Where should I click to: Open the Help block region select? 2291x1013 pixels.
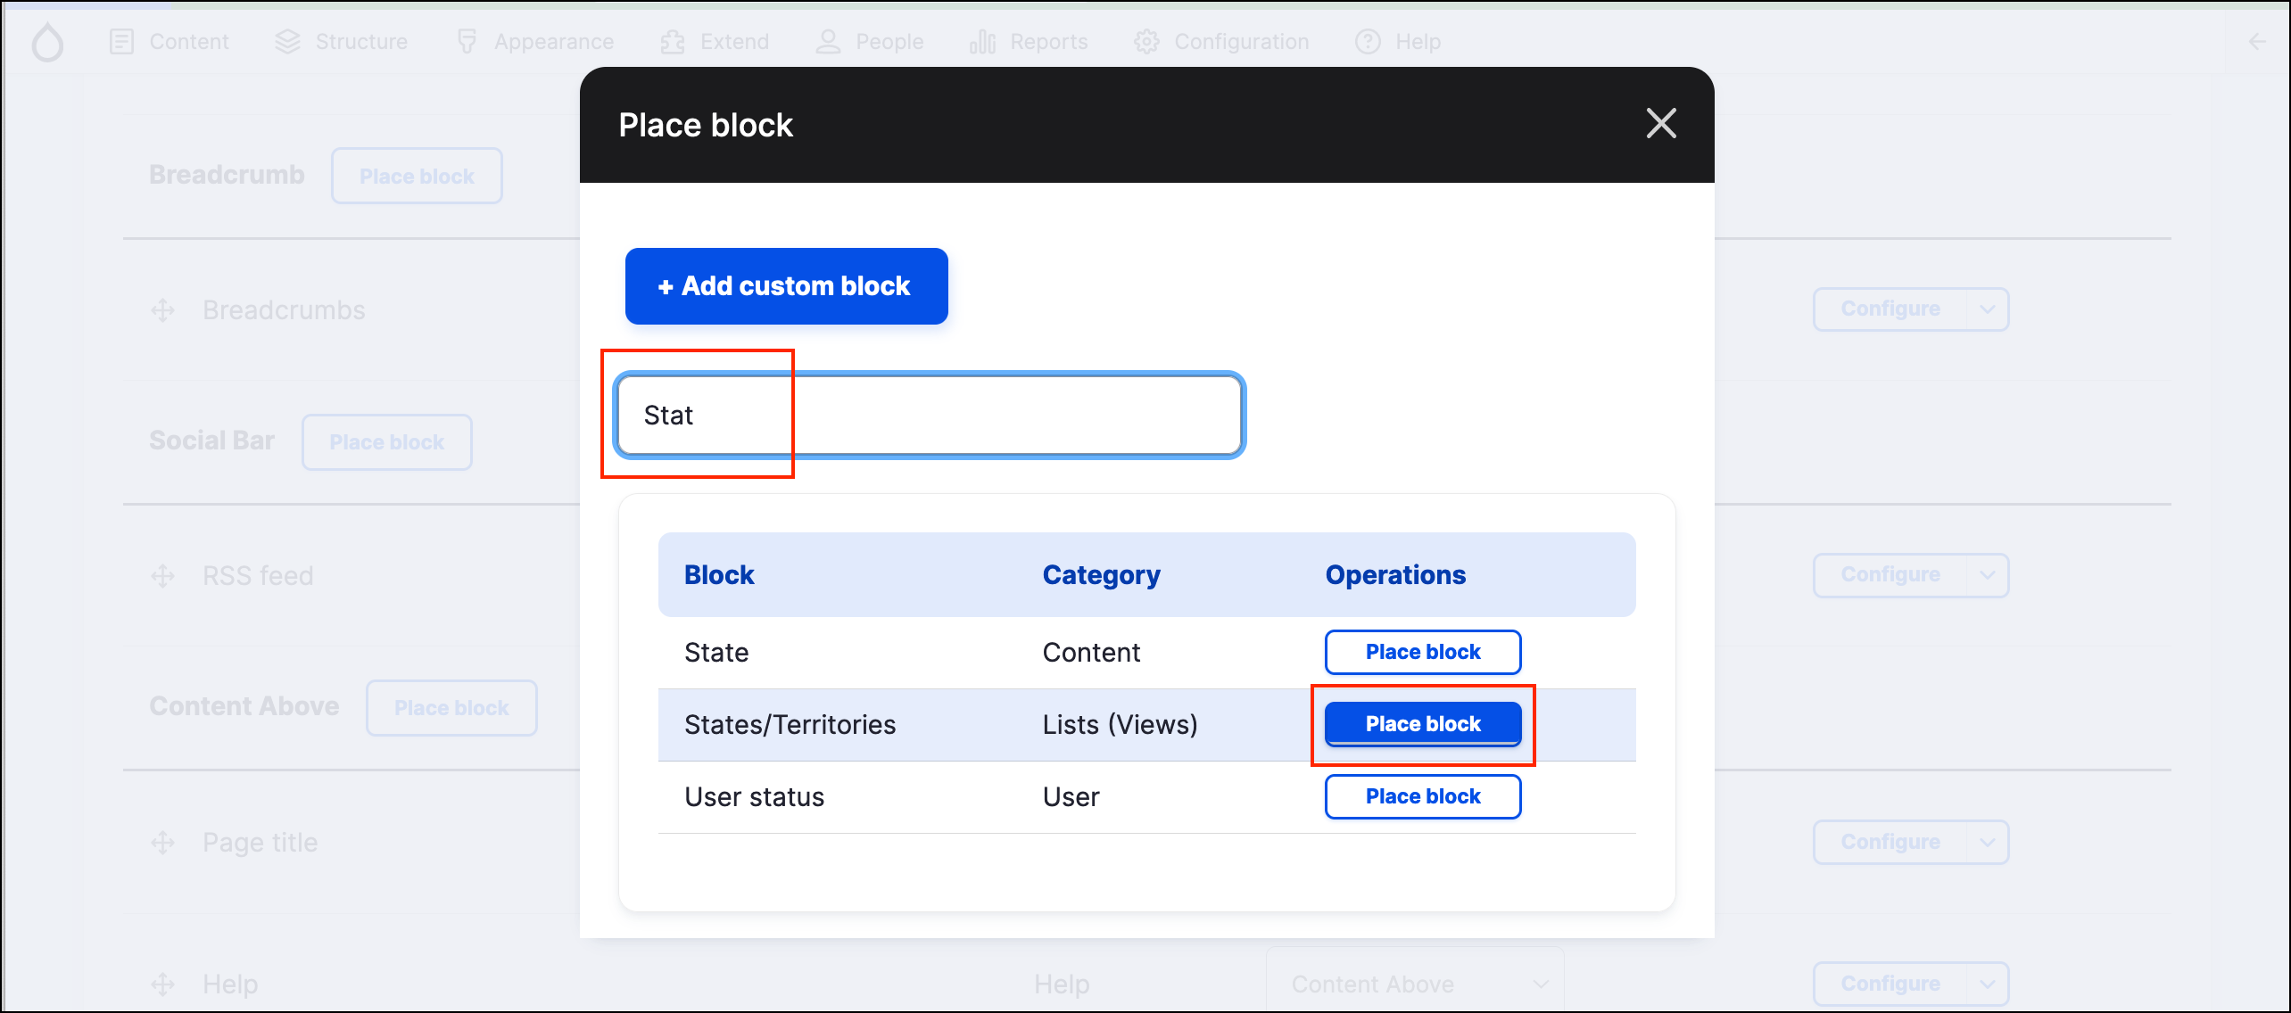[1415, 984]
